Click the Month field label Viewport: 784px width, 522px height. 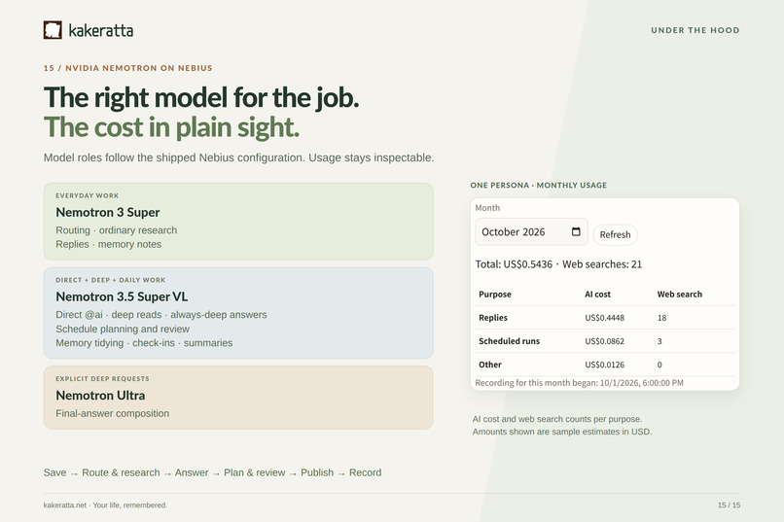(487, 208)
